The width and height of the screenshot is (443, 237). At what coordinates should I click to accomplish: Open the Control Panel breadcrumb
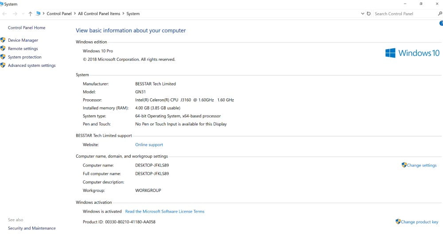coord(59,14)
